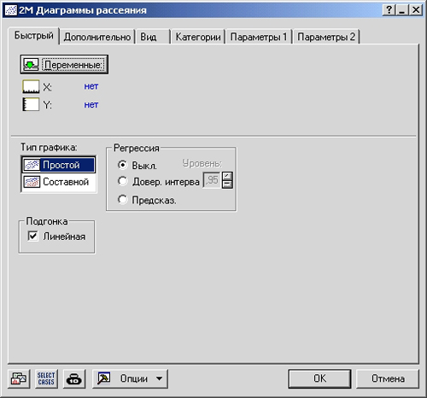Click the Отмена cancel button

[388, 378]
